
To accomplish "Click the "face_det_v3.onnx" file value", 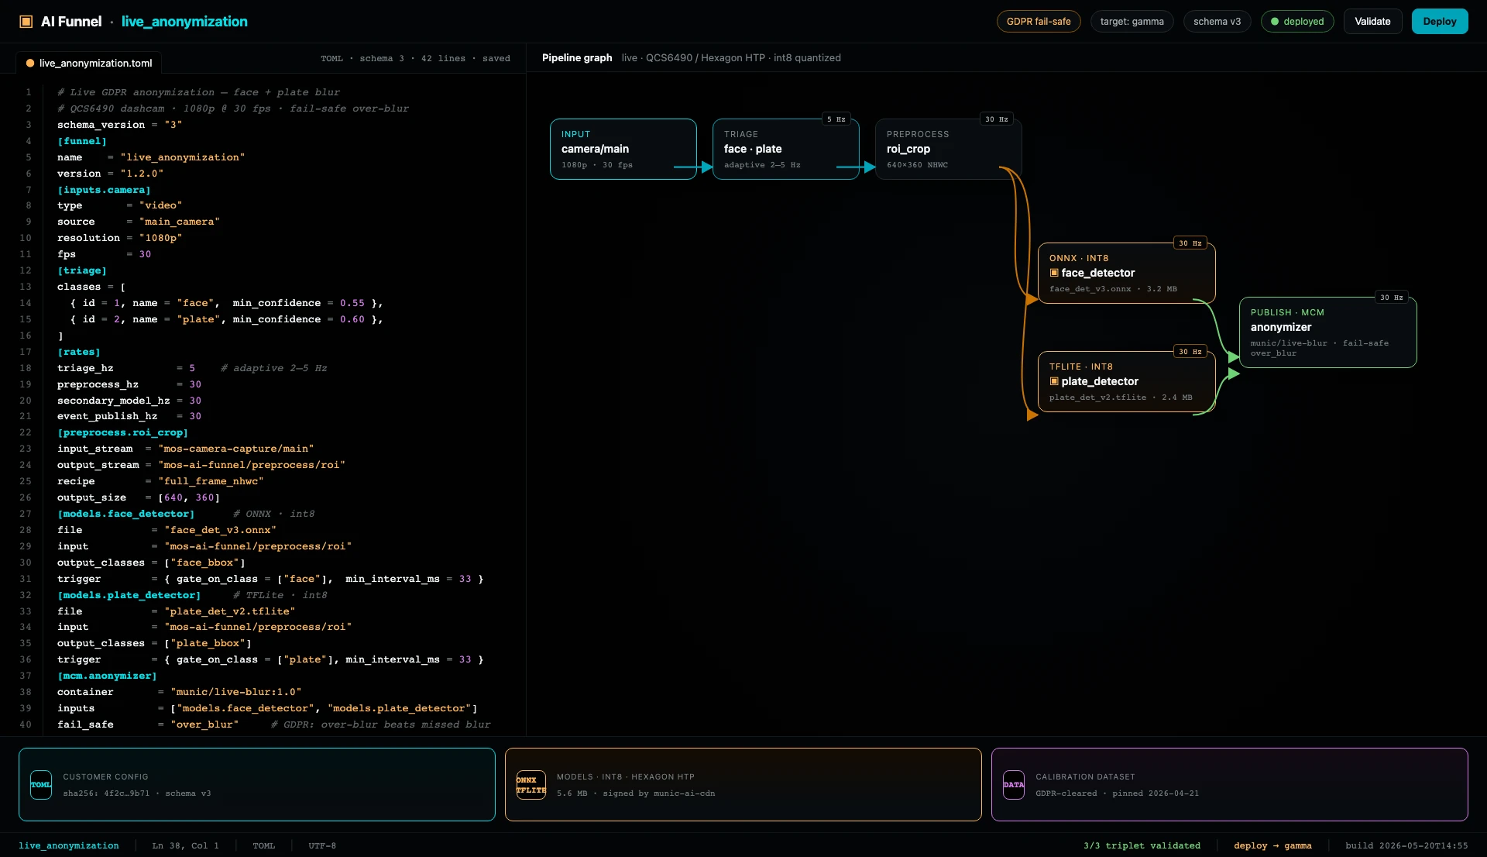I will pyautogui.click(x=220, y=530).
